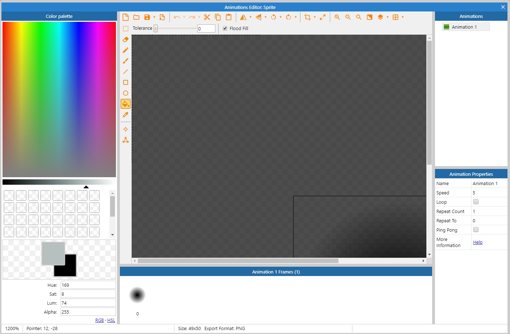
Task: Select the Circle drawing tool
Action: click(126, 93)
